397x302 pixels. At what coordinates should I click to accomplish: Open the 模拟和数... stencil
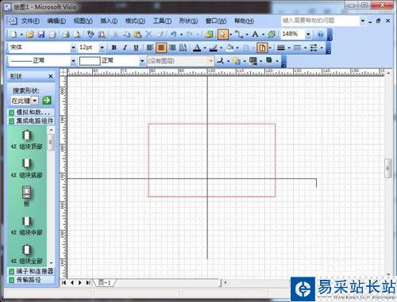pos(31,113)
